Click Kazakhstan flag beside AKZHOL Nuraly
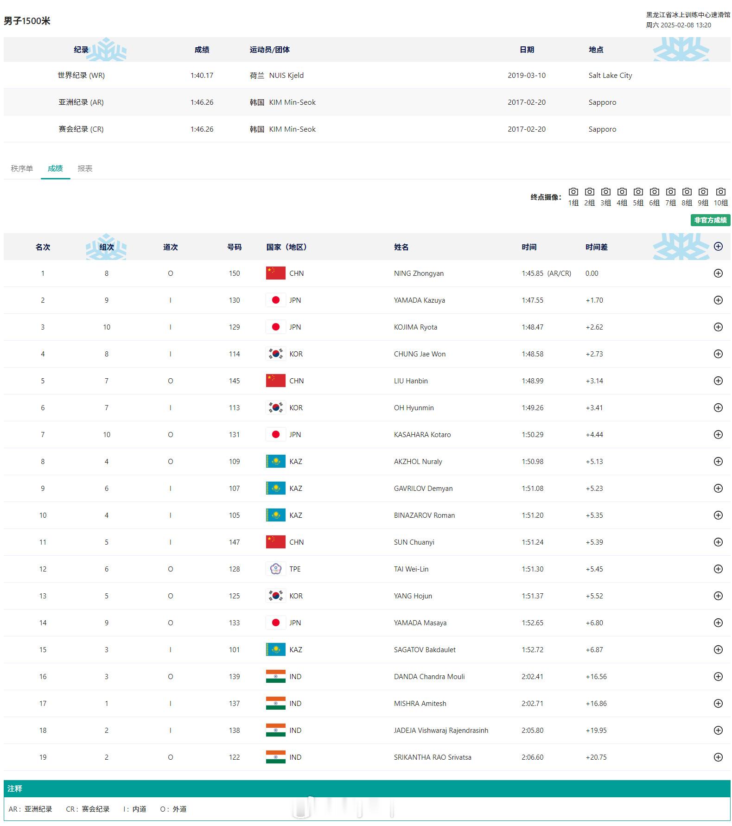This screenshot has width=732, height=826. click(275, 462)
